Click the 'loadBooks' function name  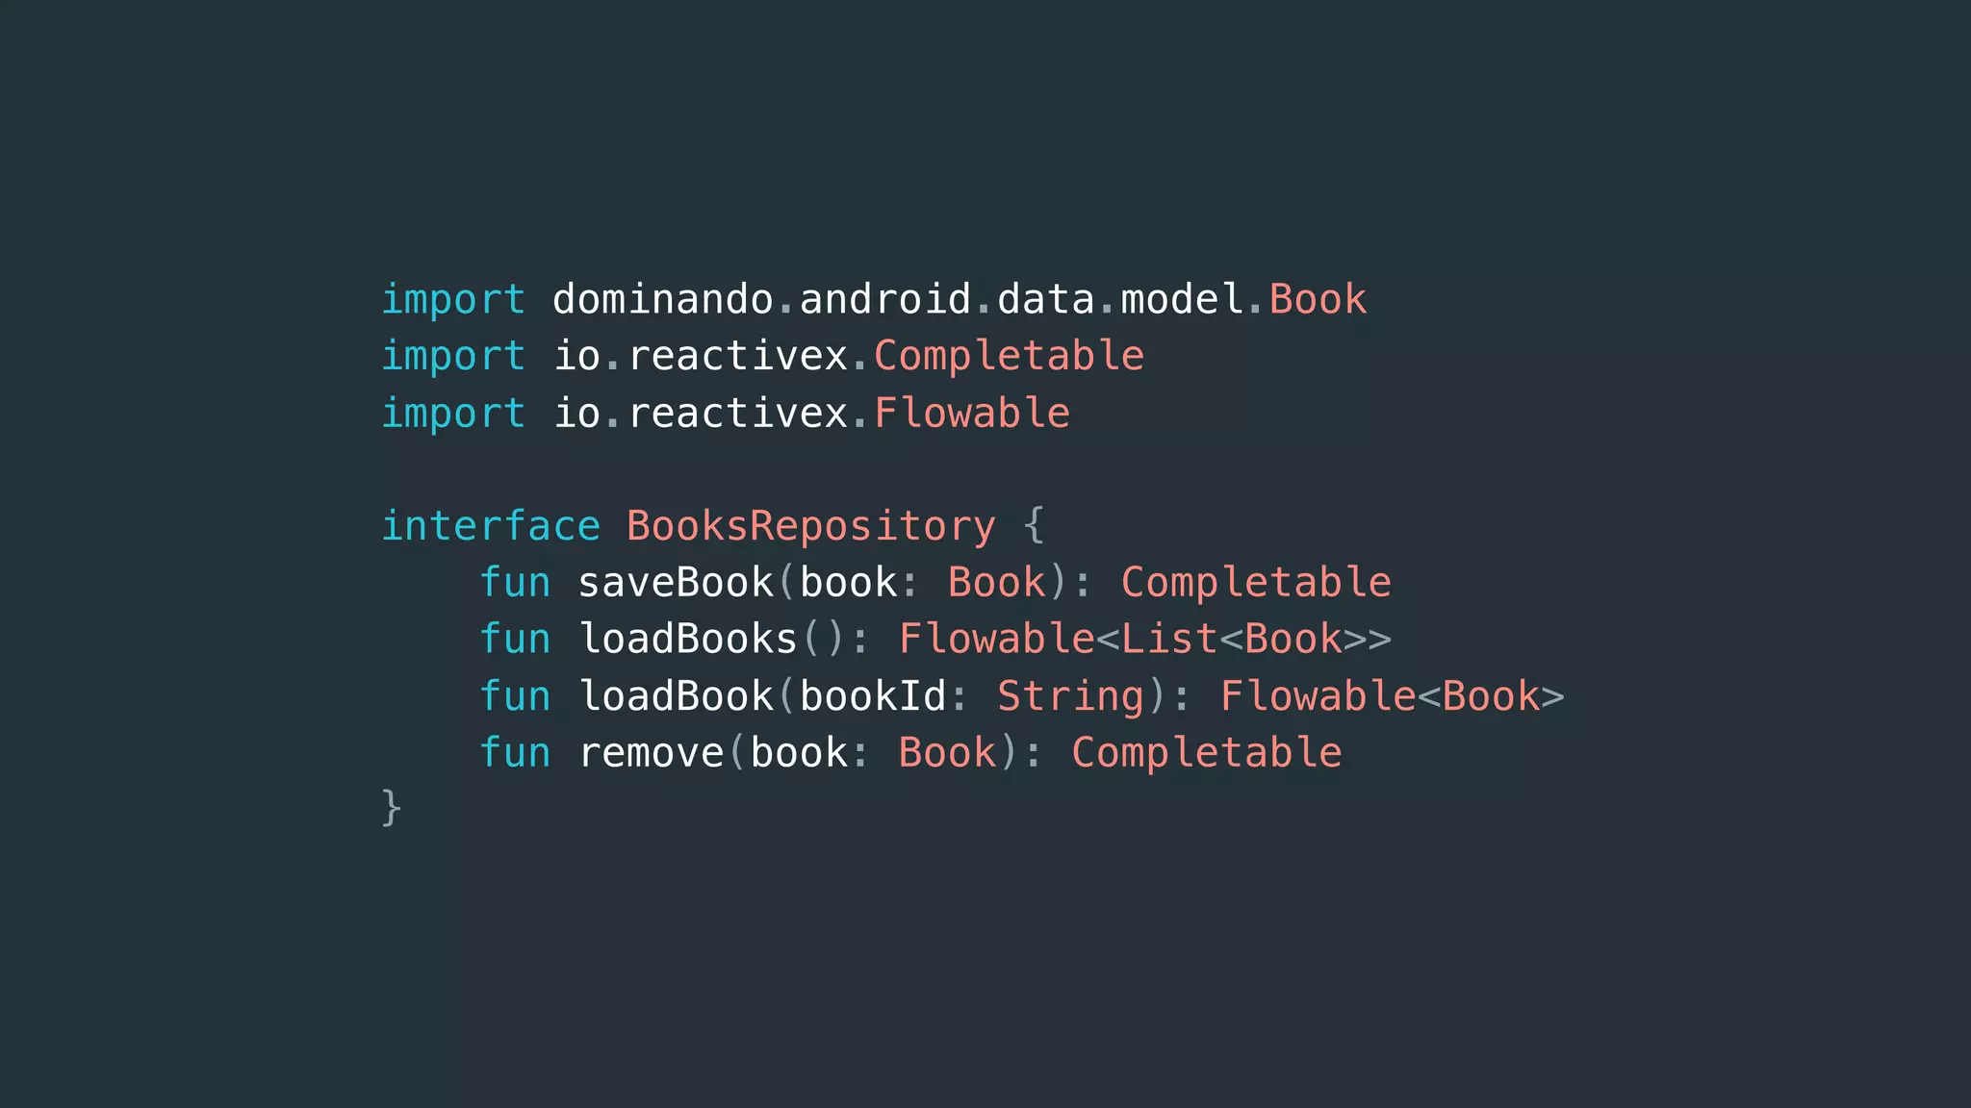[688, 640]
